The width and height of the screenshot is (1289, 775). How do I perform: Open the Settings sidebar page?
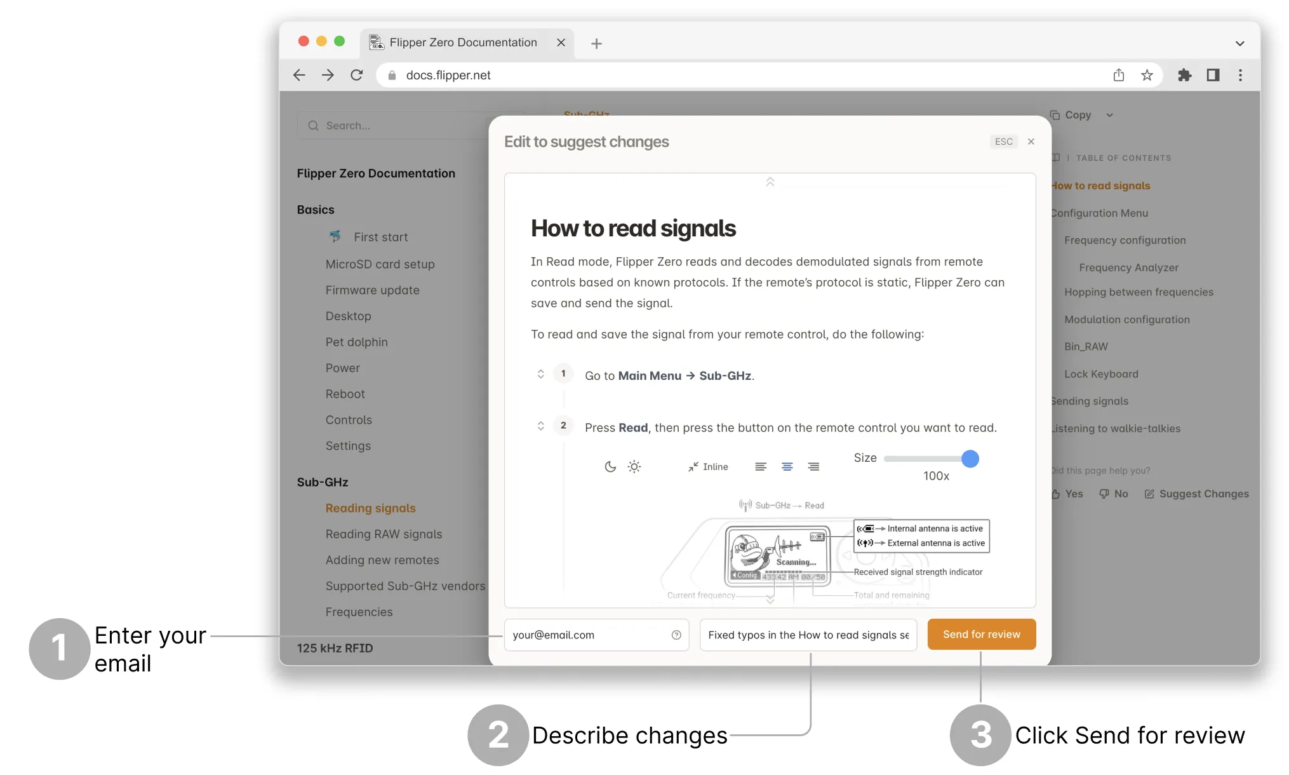349,447
